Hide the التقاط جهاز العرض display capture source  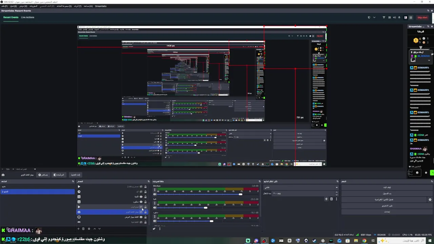click(141, 217)
